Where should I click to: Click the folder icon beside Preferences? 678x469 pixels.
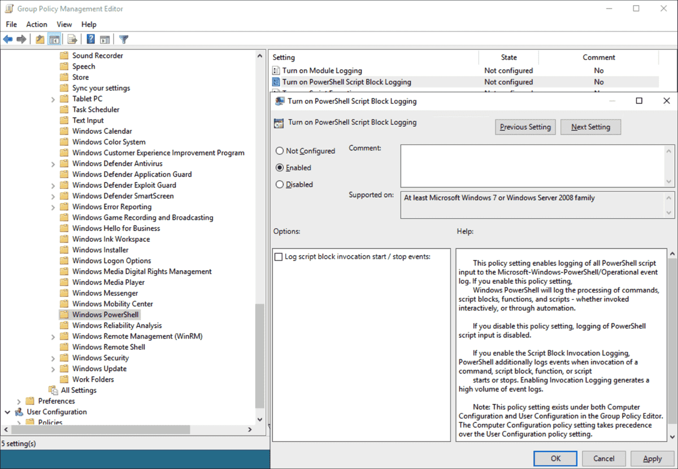click(30, 401)
